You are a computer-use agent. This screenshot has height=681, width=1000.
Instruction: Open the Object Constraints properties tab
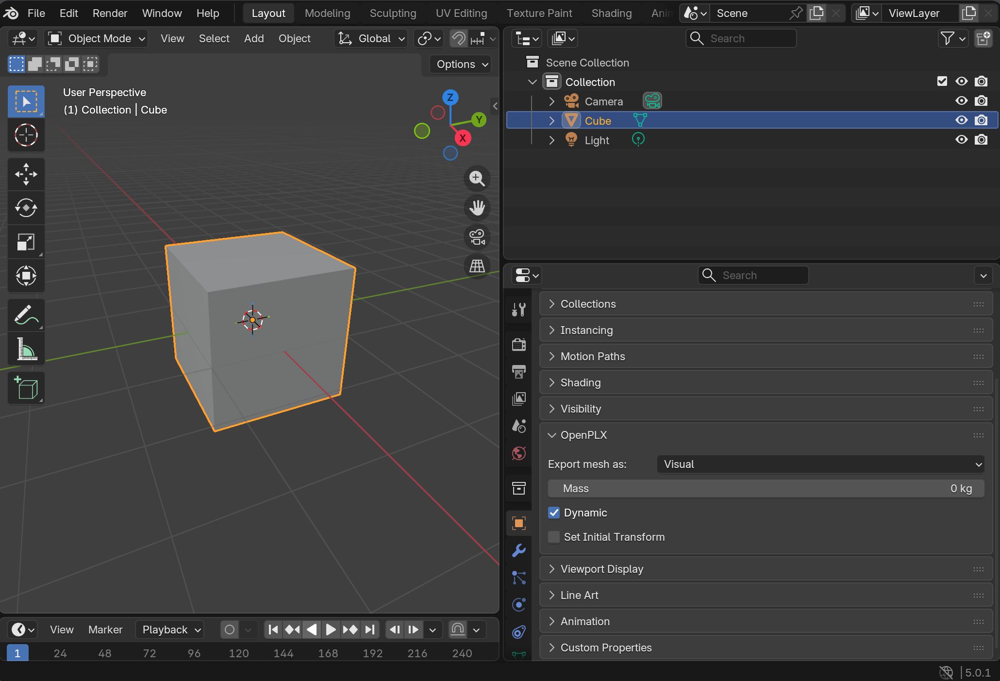[519, 632]
